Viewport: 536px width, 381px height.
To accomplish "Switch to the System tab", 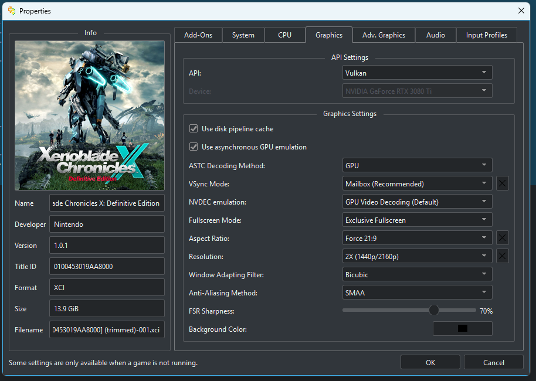I will pyautogui.click(x=243, y=35).
